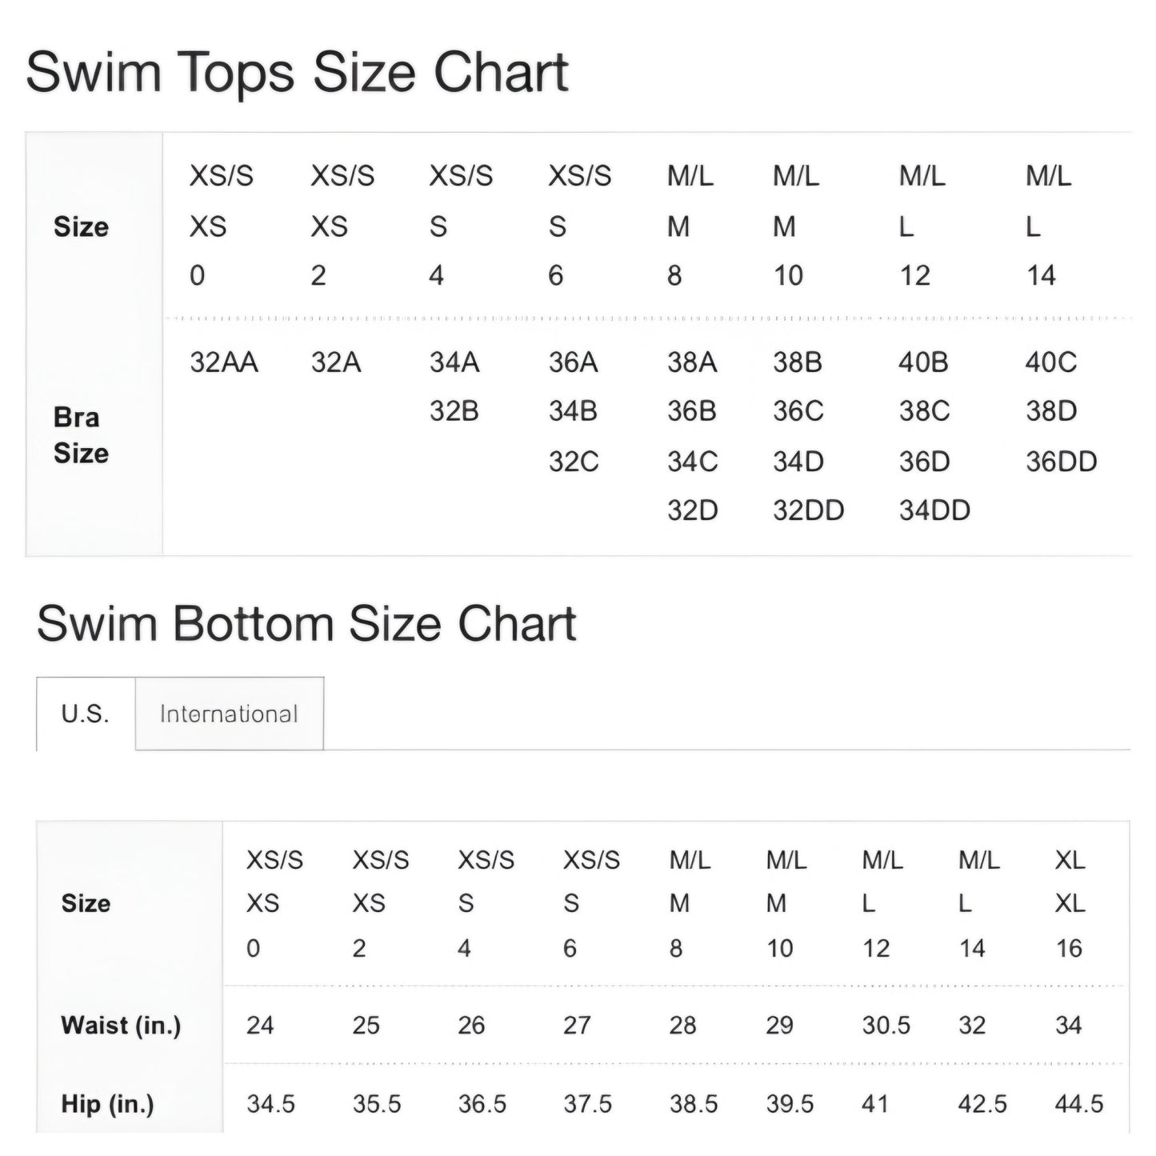Click the Waist (in.) row label
This screenshot has width=1156, height=1156.
coord(121,1025)
